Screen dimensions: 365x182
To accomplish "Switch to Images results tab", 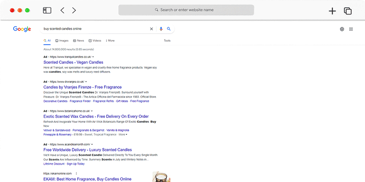I will coord(62,40).
